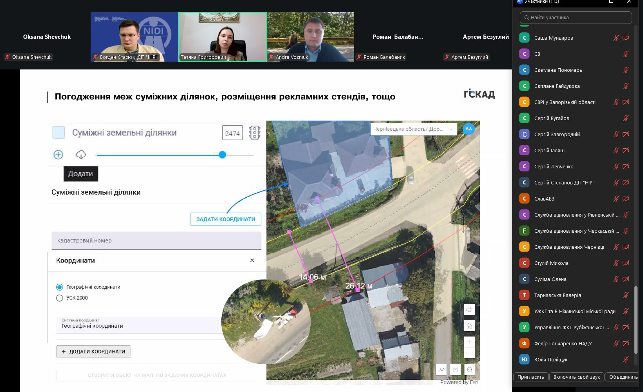Viewport: 643px width, 392px height.
Task: Select the УСК-2000 radio option
Action: point(60,298)
